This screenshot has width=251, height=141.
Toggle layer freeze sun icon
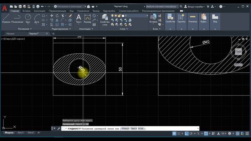(116, 16)
